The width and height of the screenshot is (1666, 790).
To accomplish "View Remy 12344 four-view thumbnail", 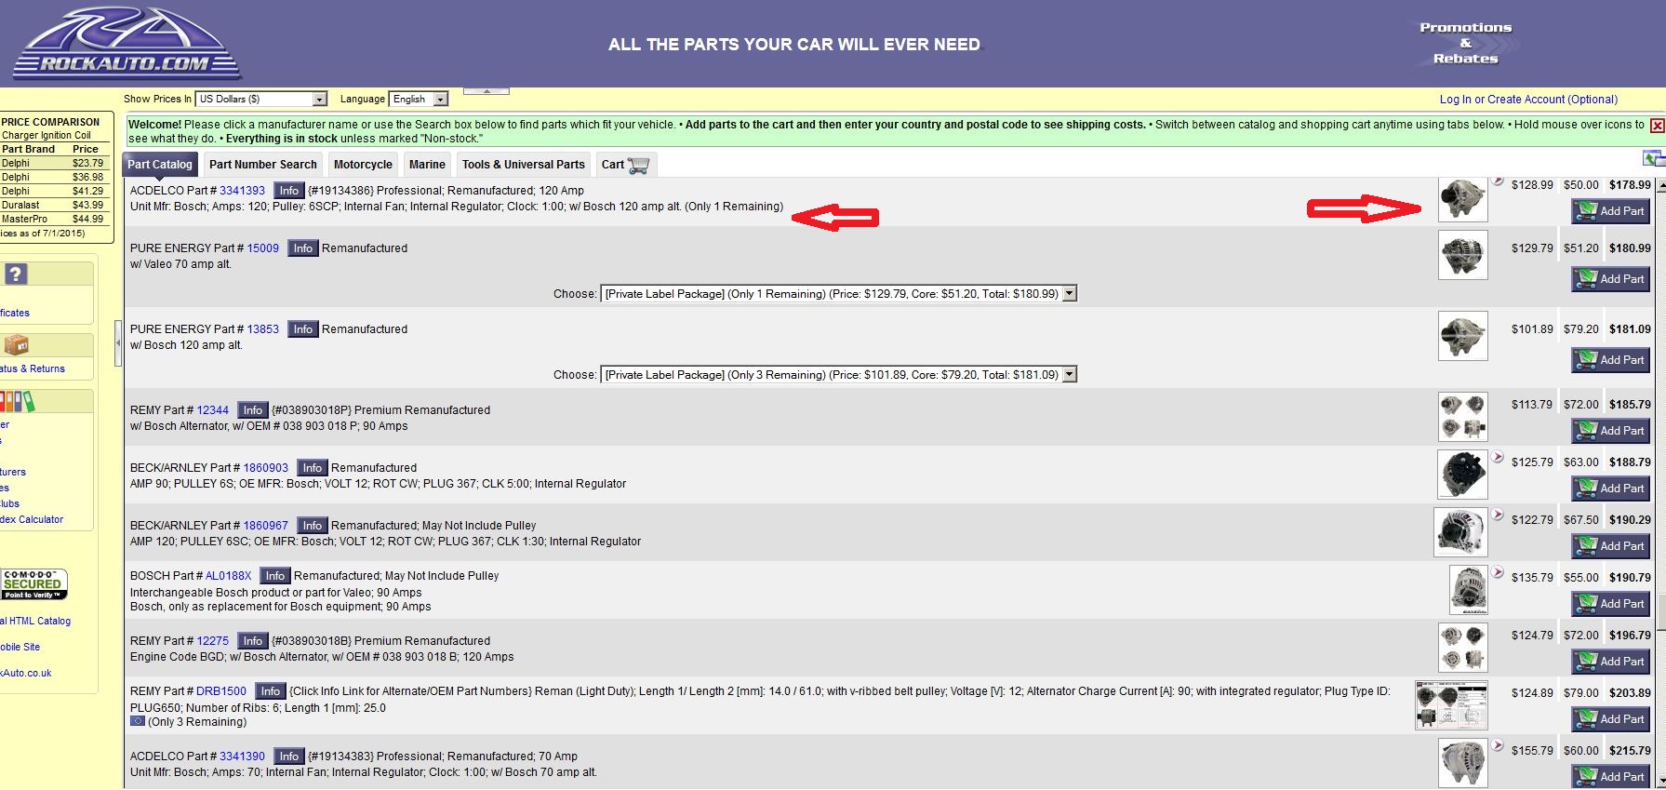I will [x=1462, y=417].
